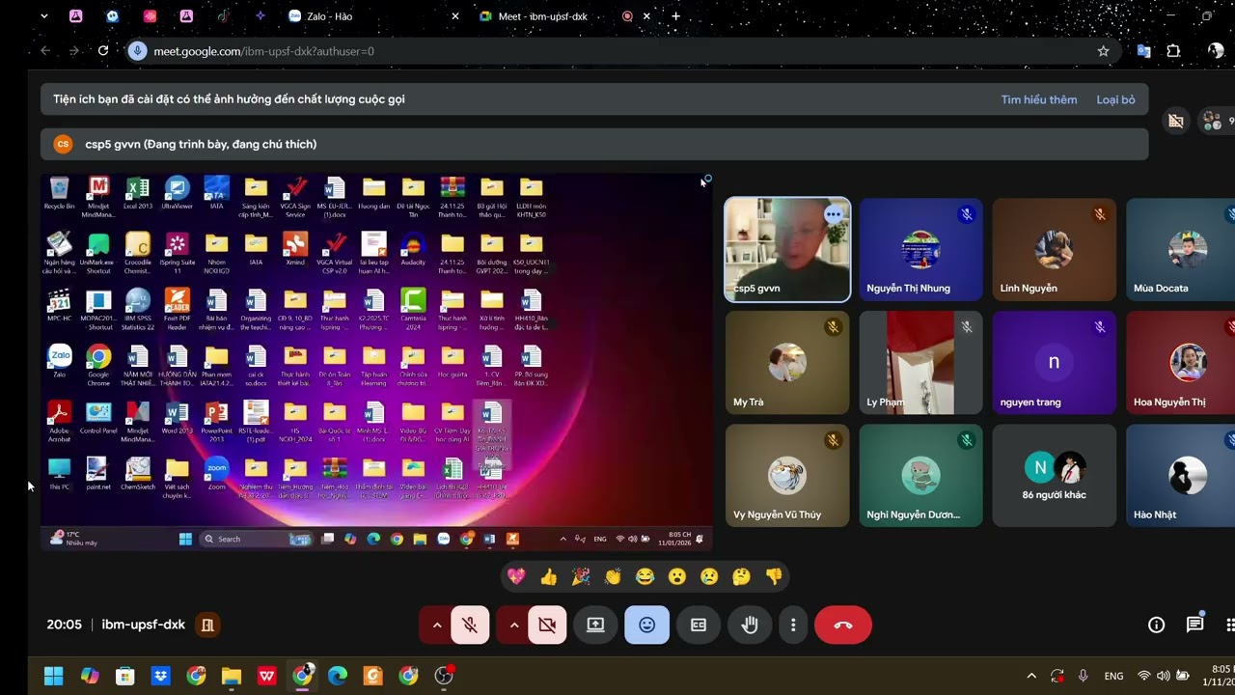Unmute the microphone in Meet
The width and height of the screenshot is (1235, 695).
[x=470, y=625]
